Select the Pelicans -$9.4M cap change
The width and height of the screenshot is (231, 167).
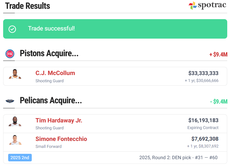[218, 101]
